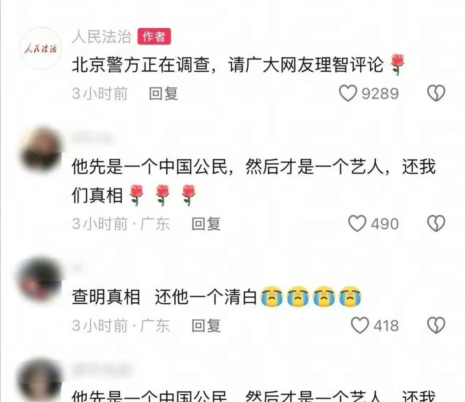The image size is (466, 402).
Task: Reply to the 北京警方正在调查 comment
Action: (164, 94)
